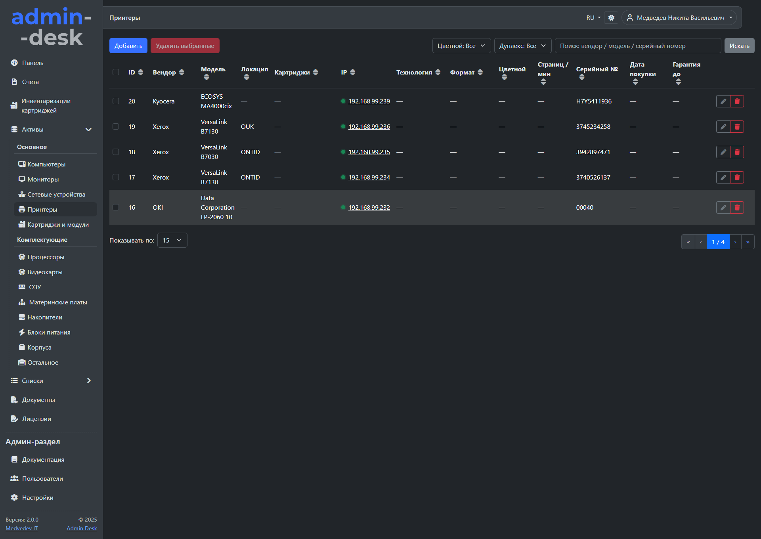This screenshot has height=539, width=761.
Task: Click the settings gear icon in header
Action: coord(611,18)
